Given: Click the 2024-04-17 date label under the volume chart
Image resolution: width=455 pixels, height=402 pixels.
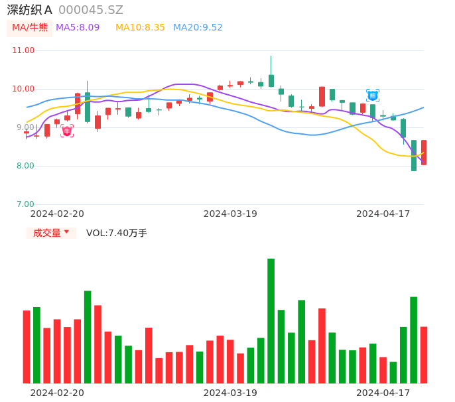Looking at the screenshot, I should tap(383, 393).
